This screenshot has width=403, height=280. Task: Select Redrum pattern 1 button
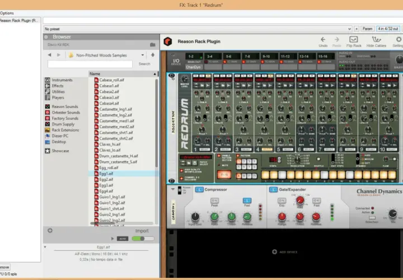click(x=239, y=161)
